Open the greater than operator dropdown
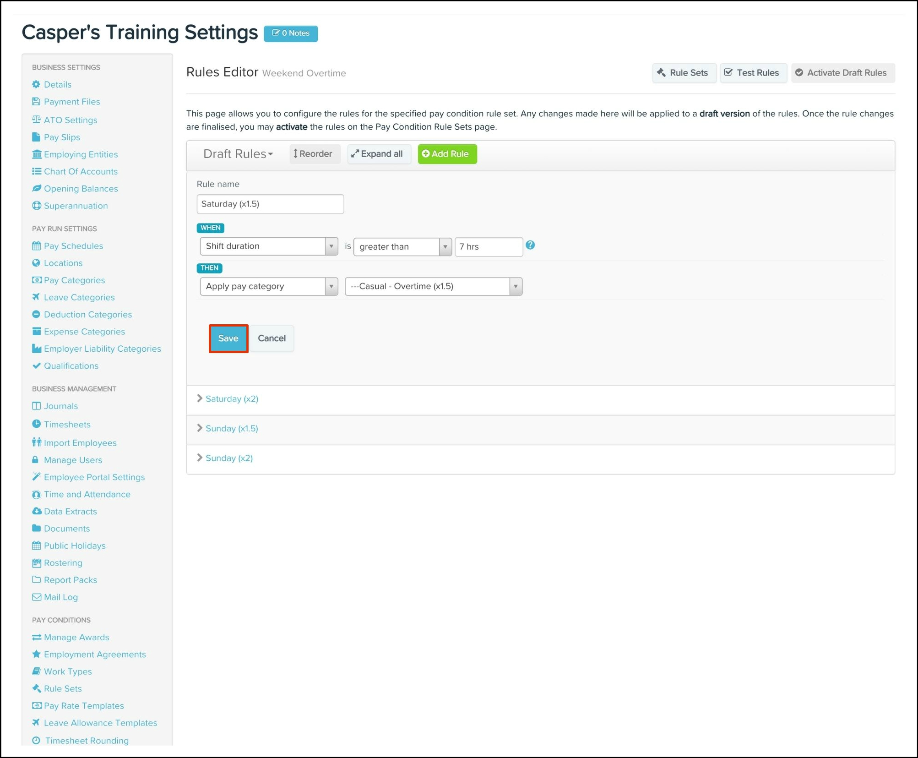This screenshot has height=758, width=918. [402, 247]
